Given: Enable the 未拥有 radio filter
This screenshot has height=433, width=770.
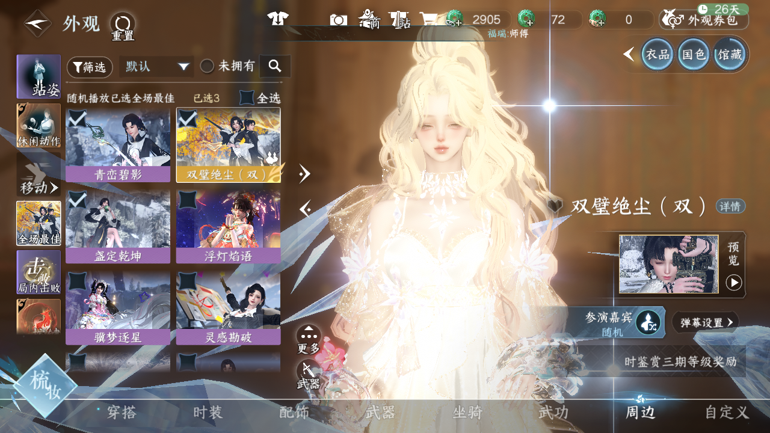Looking at the screenshot, I should tap(207, 66).
